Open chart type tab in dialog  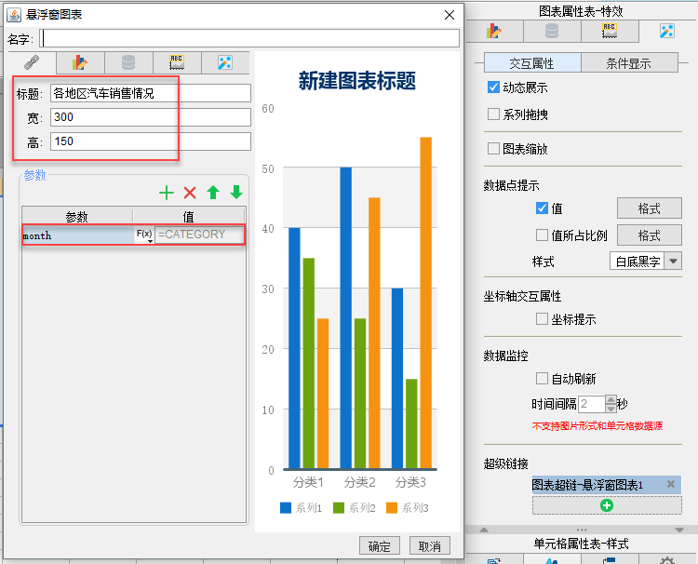(x=80, y=62)
